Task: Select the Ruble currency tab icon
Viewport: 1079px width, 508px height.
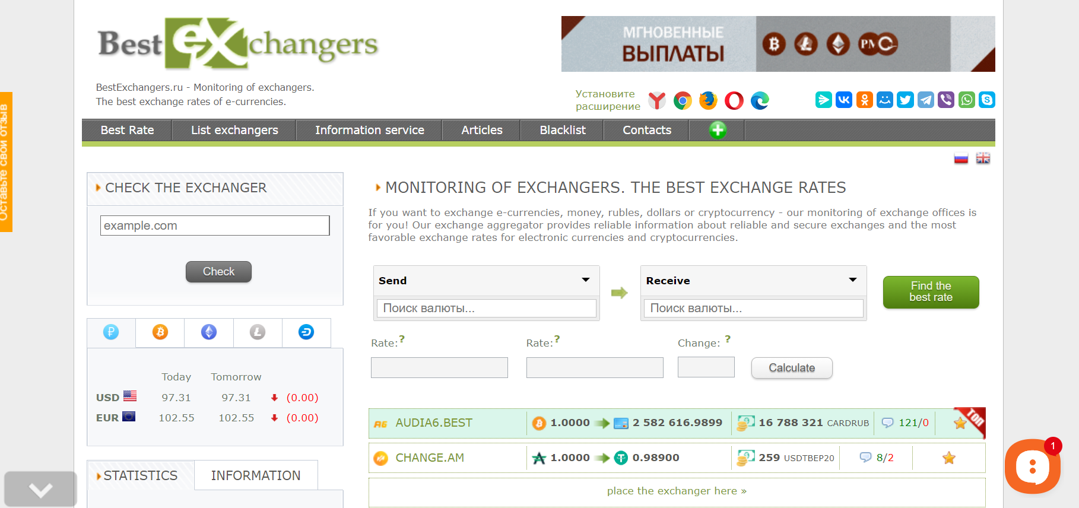Action: (111, 332)
